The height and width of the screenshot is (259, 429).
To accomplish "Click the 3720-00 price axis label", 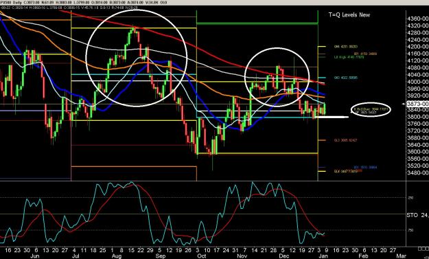I will pos(417,131).
